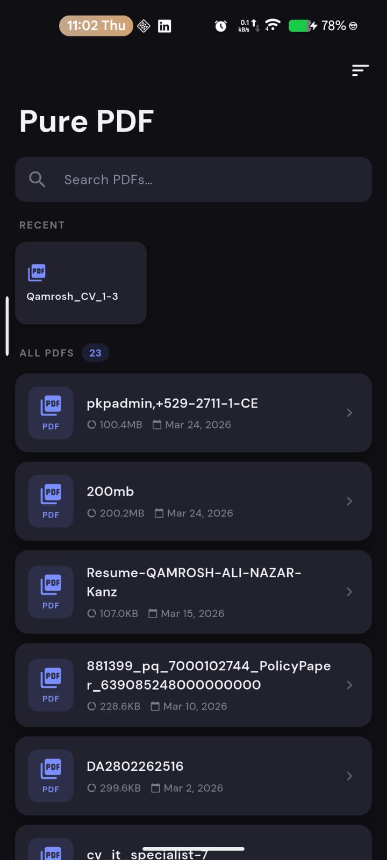Expand 200mb file chevron arrow

pyautogui.click(x=349, y=501)
